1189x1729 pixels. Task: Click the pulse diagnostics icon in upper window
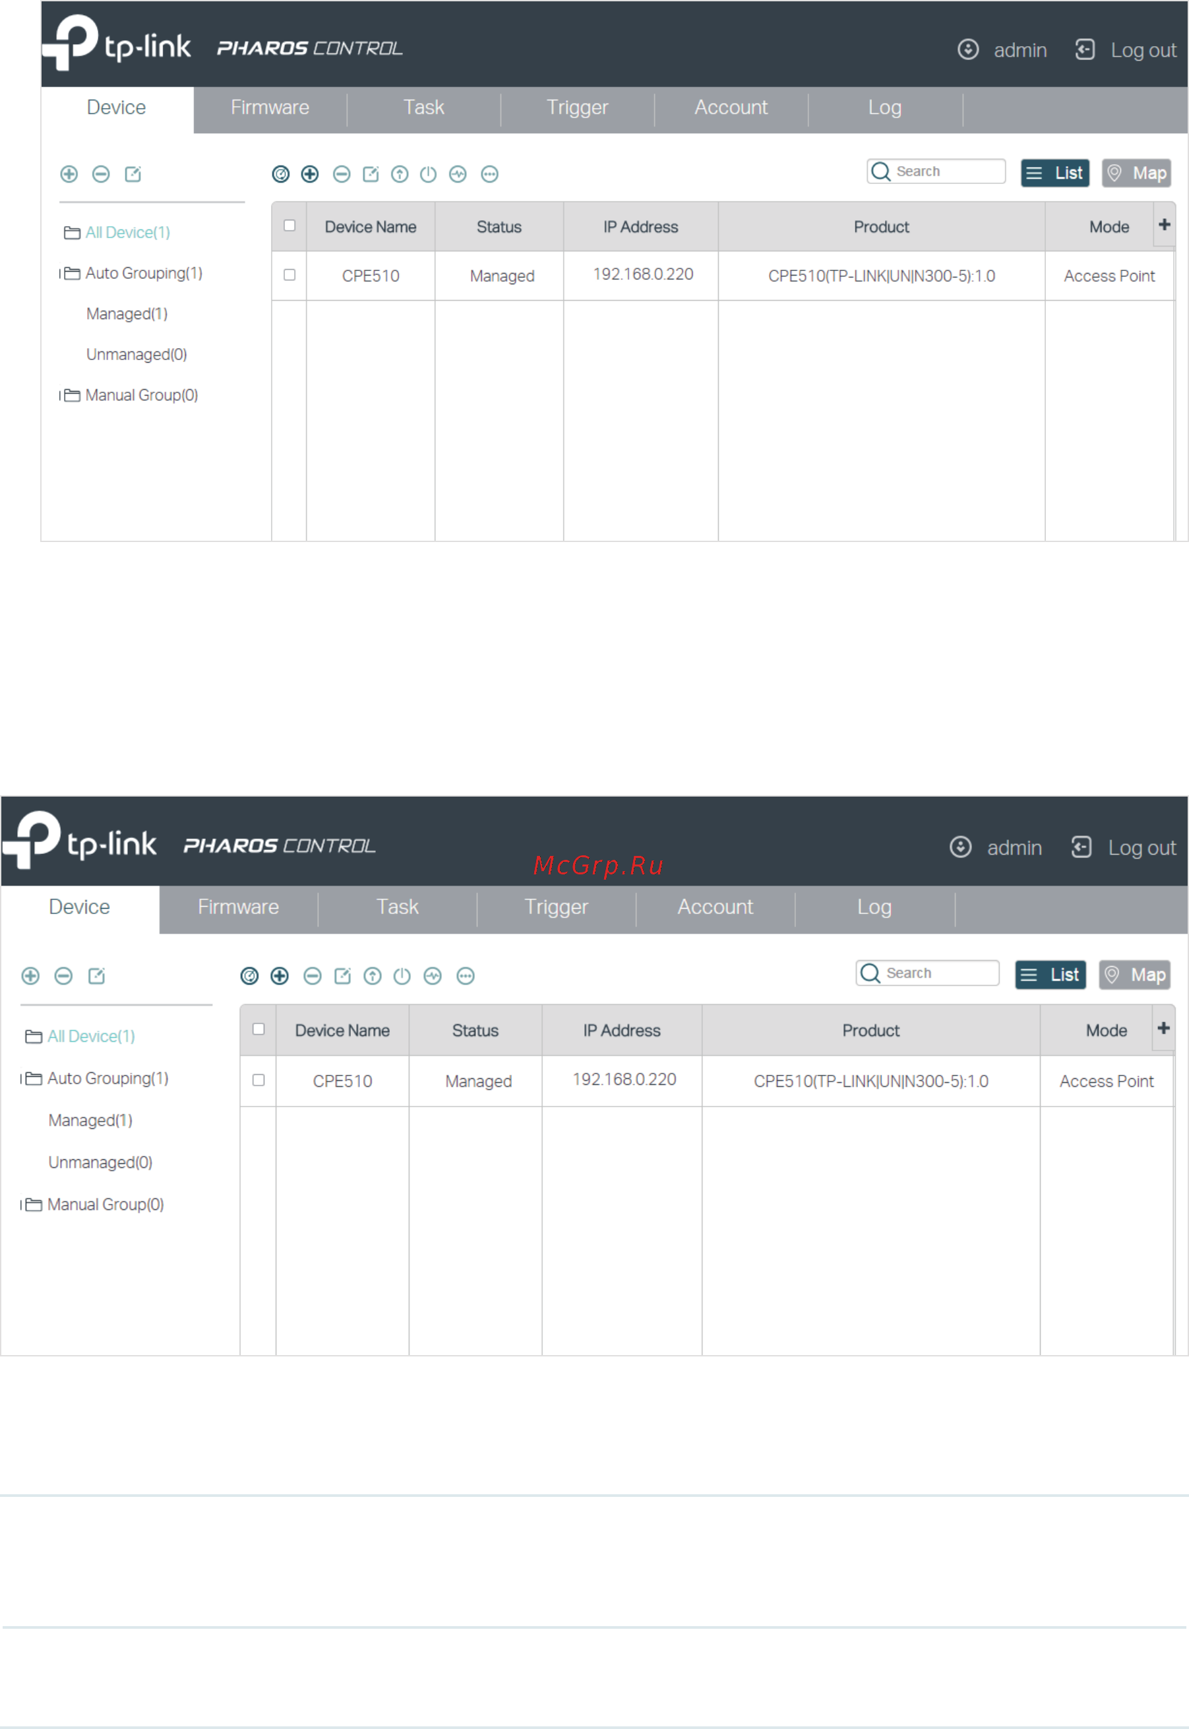(x=458, y=174)
